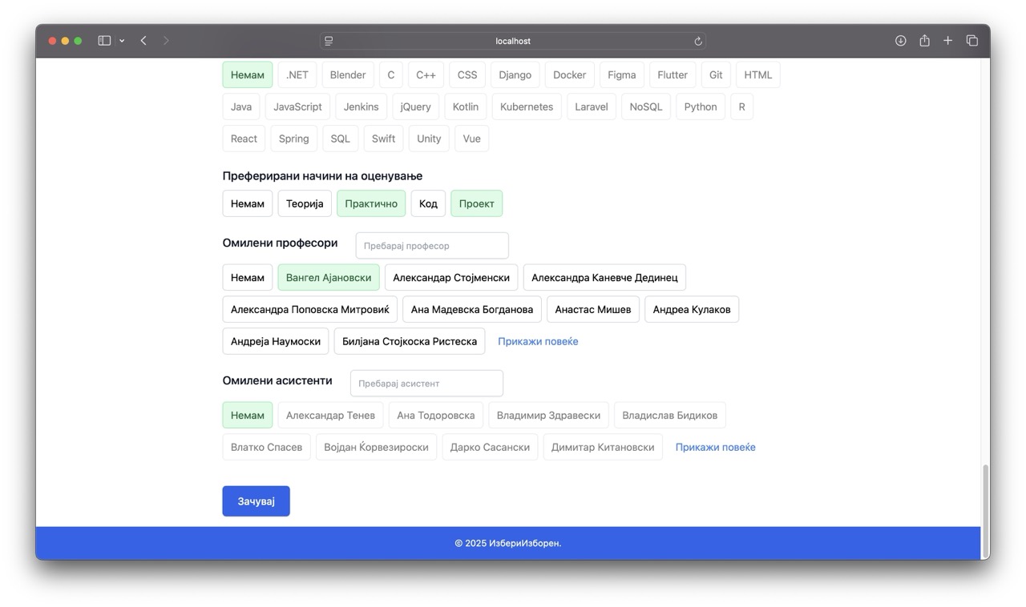Select the Теорија grading option
The width and height of the screenshot is (1026, 607).
pyautogui.click(x=305, y=203)
